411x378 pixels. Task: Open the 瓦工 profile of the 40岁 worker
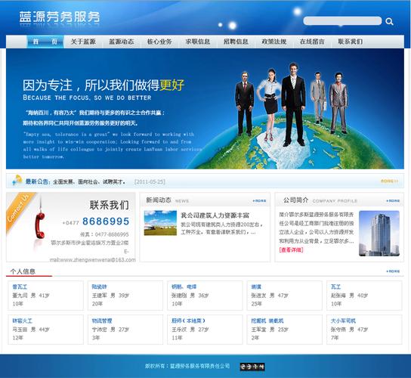point(335,287)
